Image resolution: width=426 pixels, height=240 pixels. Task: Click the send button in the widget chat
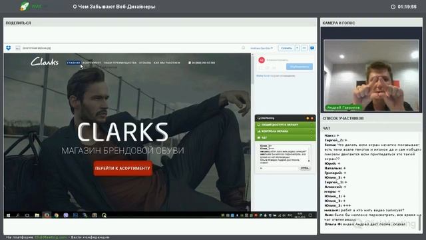(x=305, y=168)
